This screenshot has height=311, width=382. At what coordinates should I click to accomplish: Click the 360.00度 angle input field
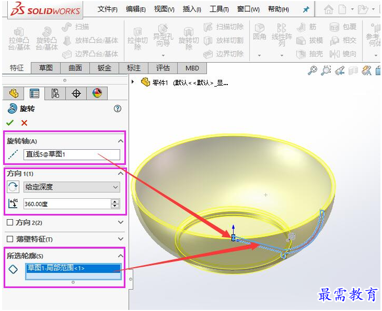pos(67,204)
